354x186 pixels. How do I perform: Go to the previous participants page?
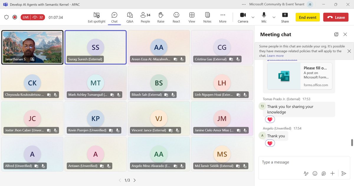(120, 180)
